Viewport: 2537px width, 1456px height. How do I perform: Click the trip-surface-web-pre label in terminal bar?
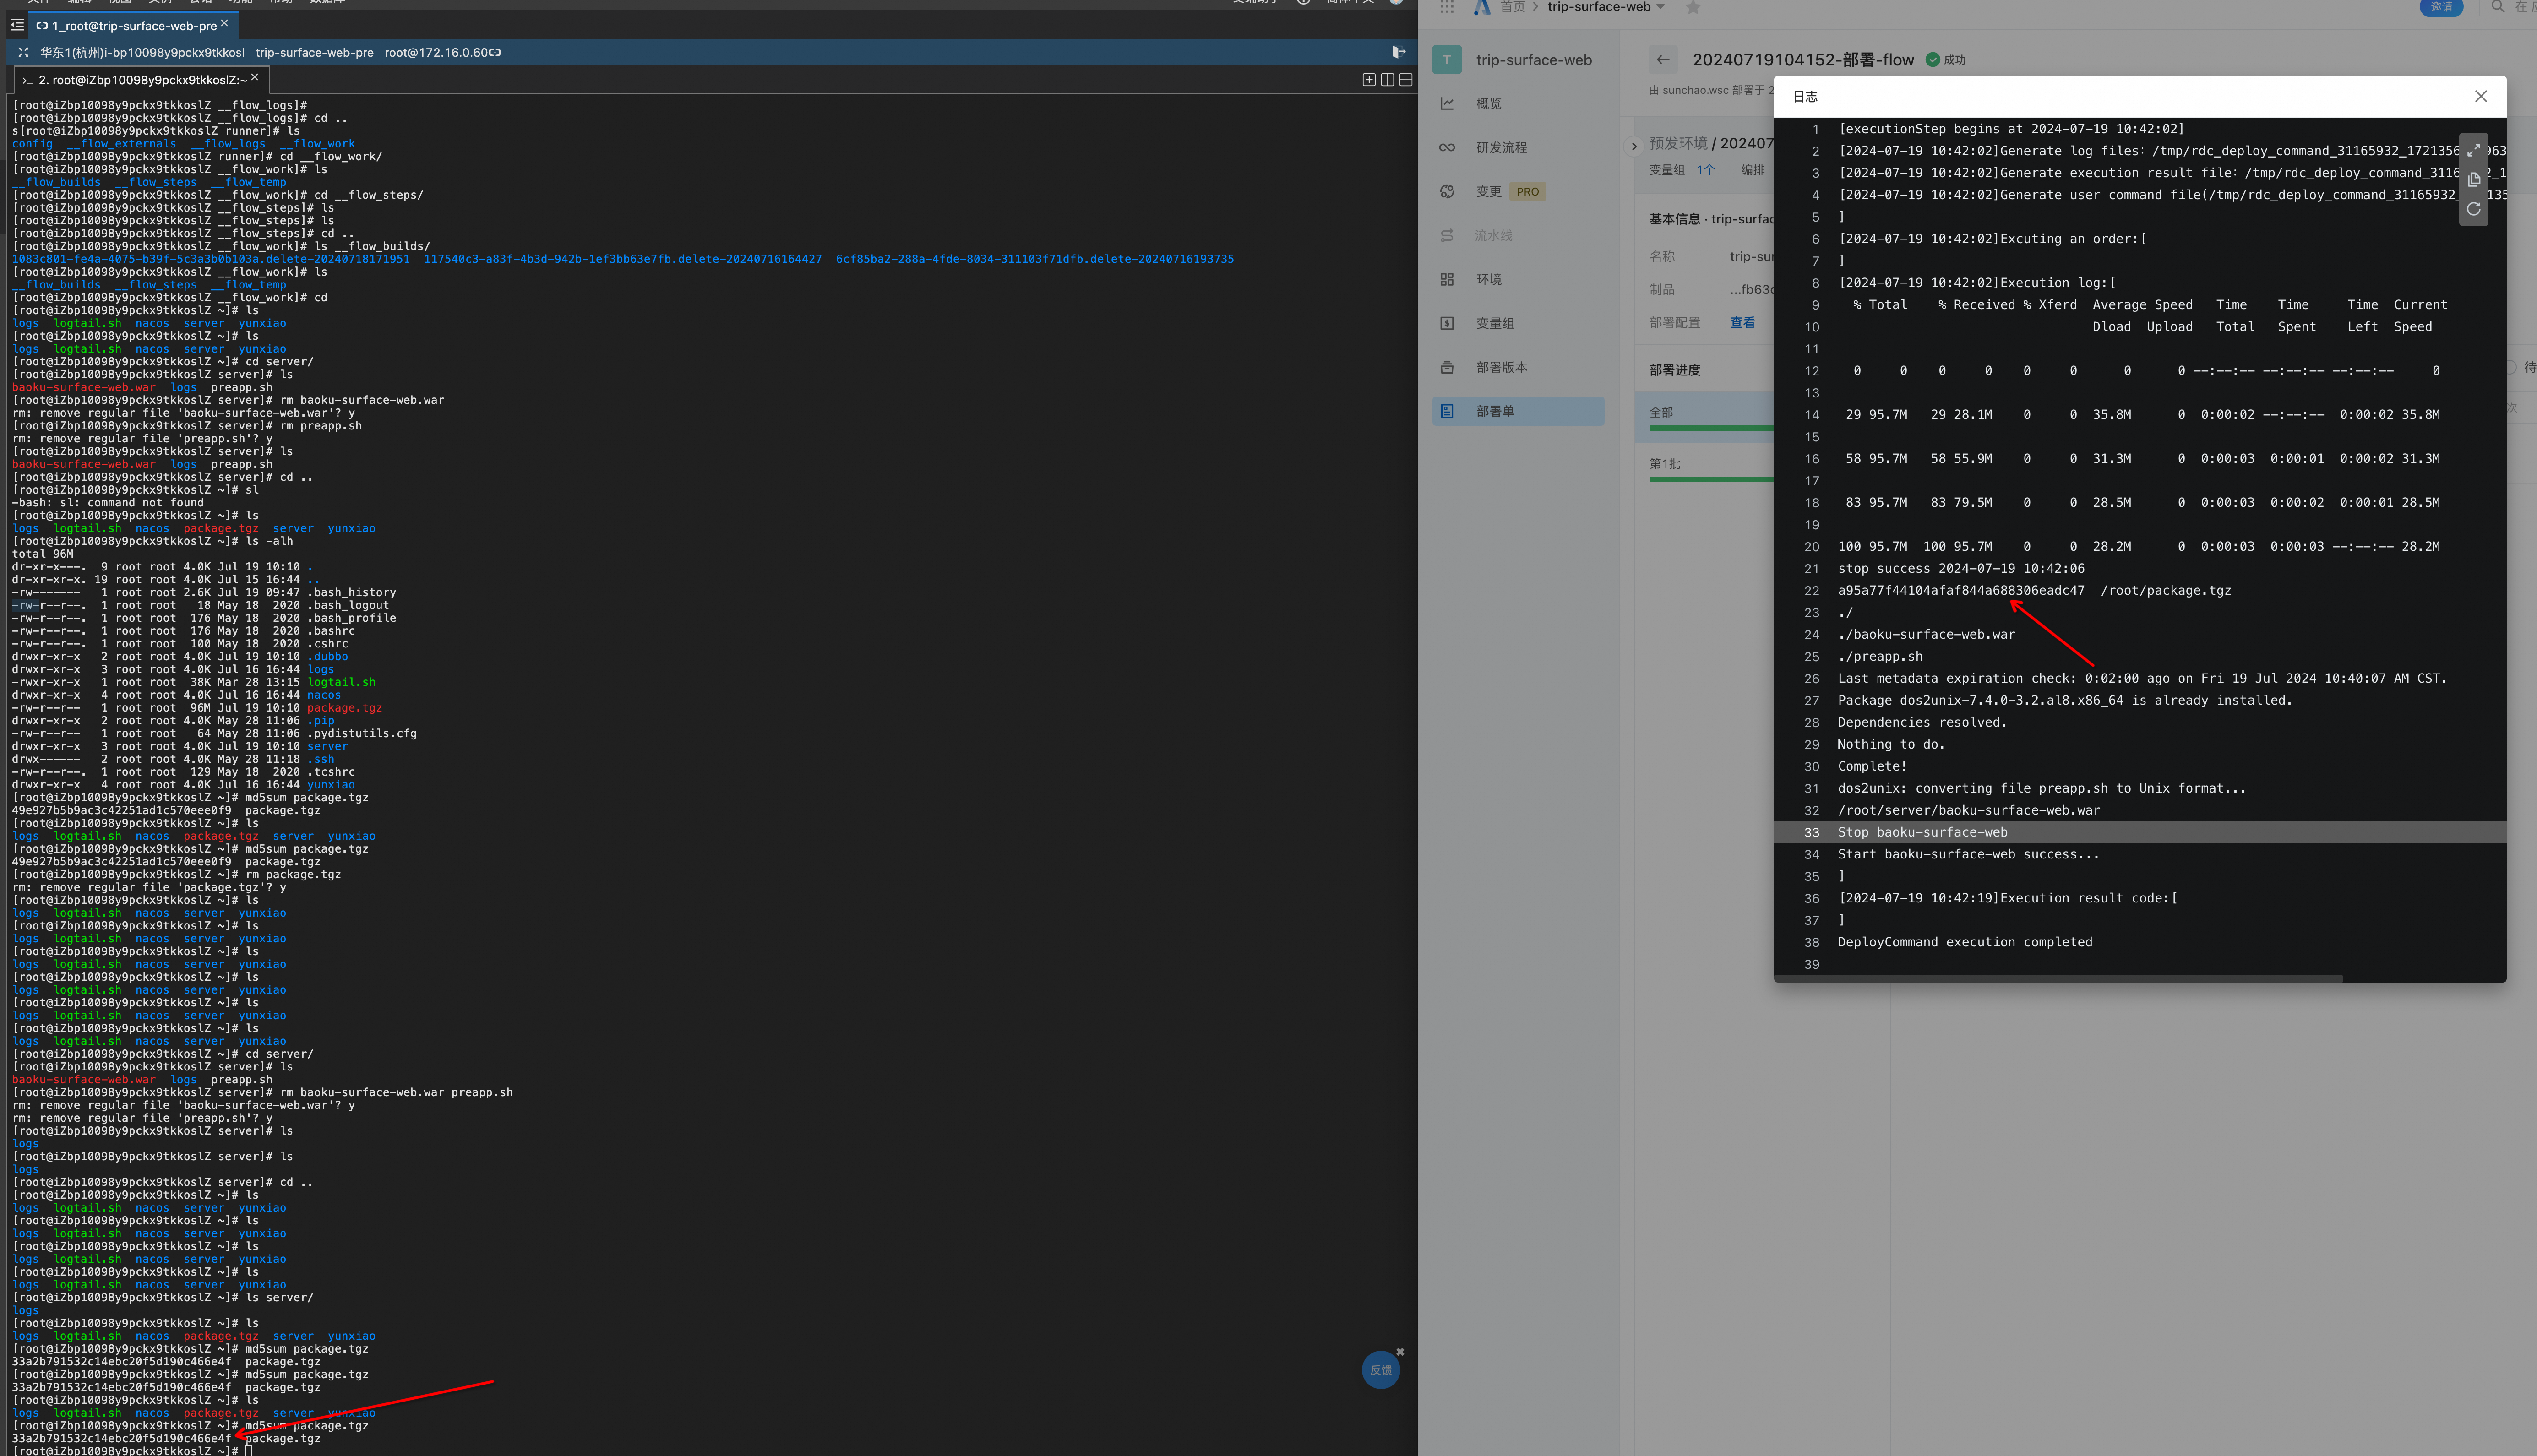pyautogui.click(x=314, y=52)
